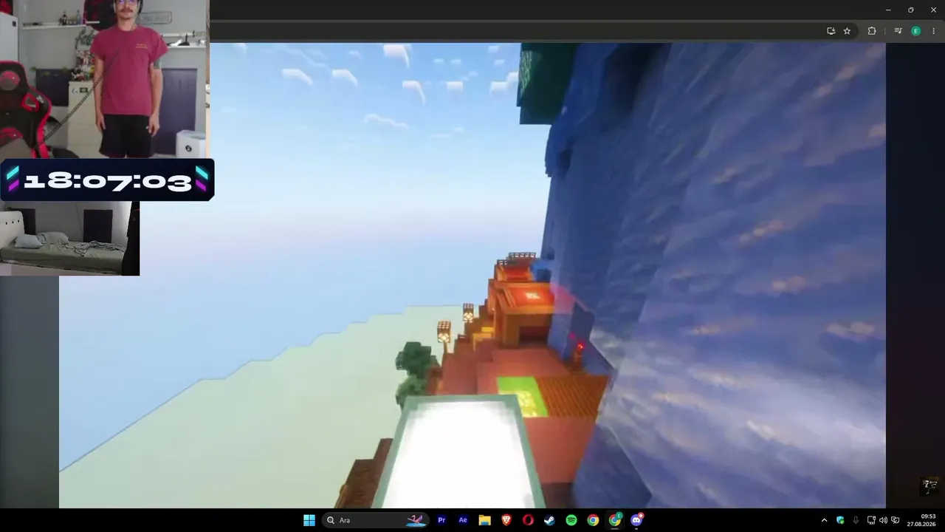Open the network status tray icon
The height and width of the screenshot is (532, 945).
coord(871,520)
